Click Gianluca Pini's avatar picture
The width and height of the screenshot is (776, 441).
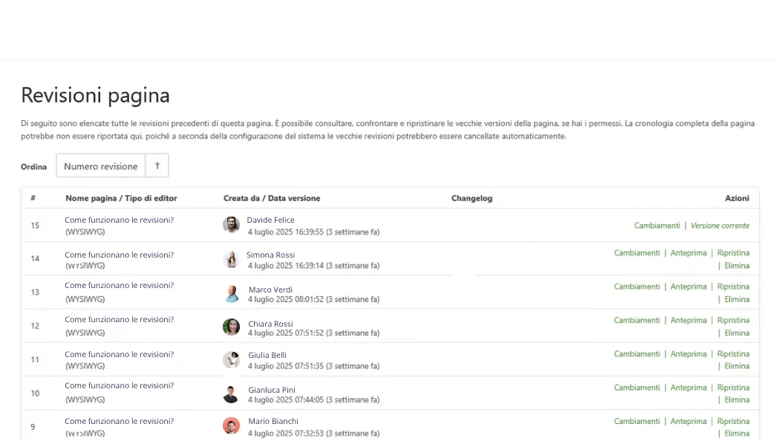click(x=232, y=394)
